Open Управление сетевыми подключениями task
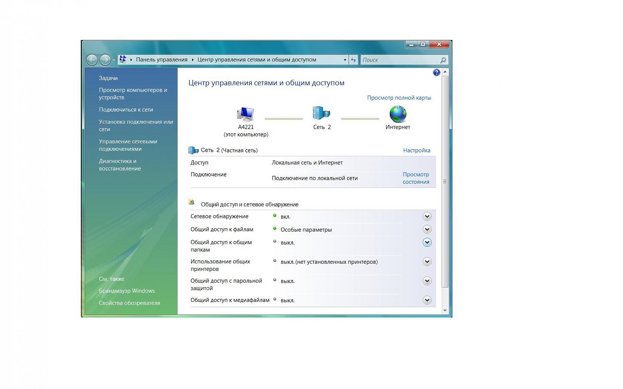Screen dimensions: 623x389 click(128, 145)
